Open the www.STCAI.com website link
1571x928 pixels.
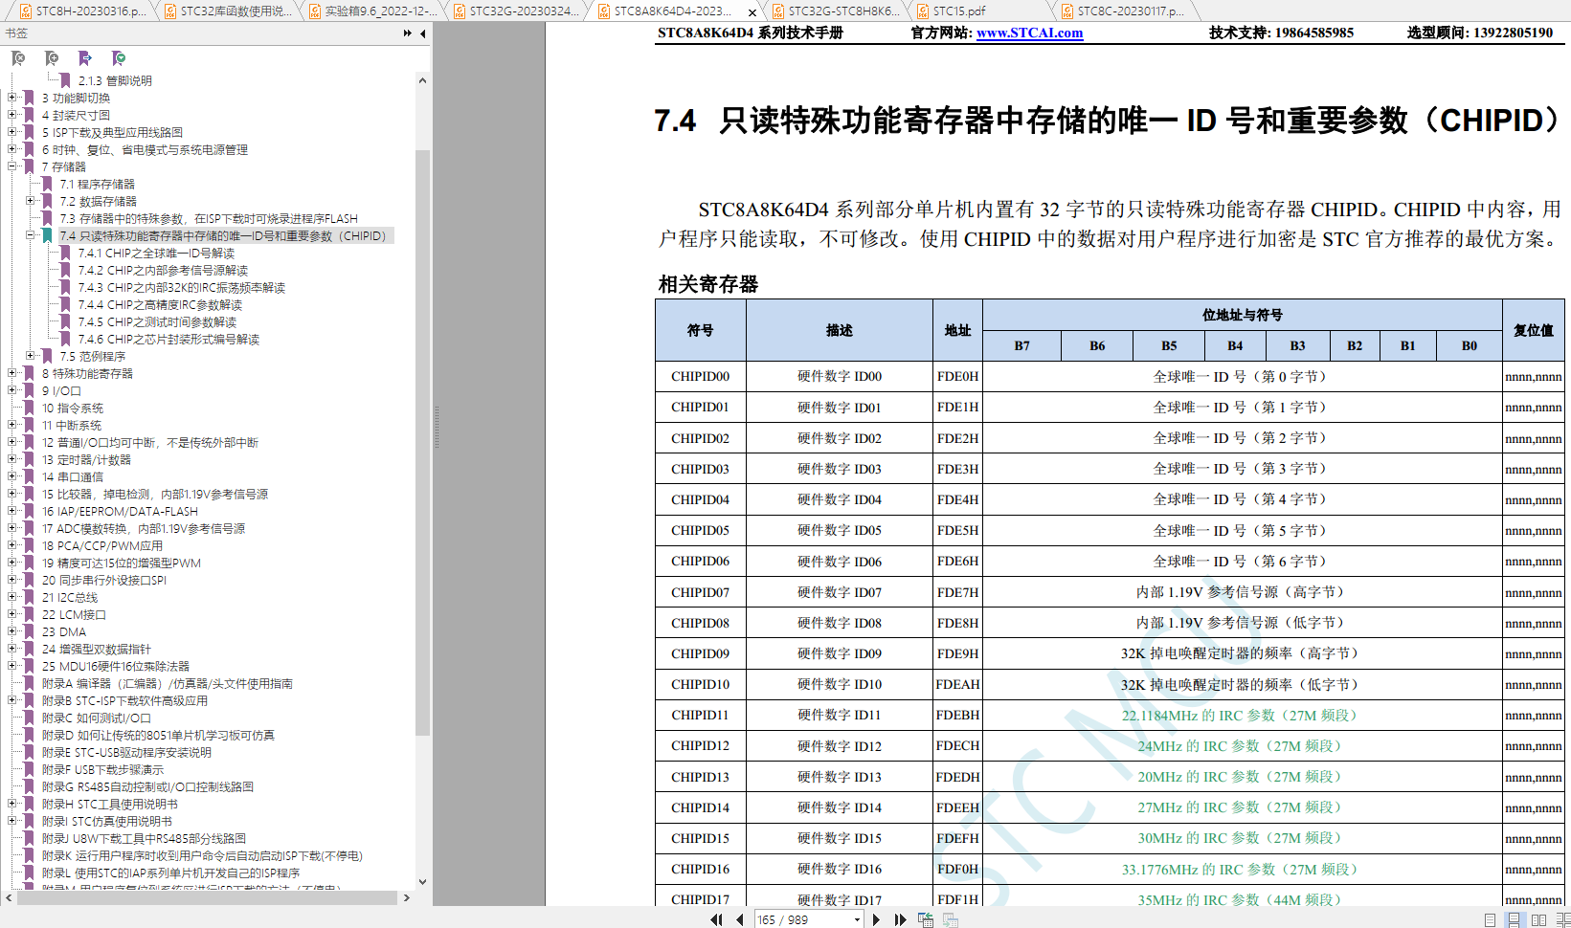point(1029,33)
